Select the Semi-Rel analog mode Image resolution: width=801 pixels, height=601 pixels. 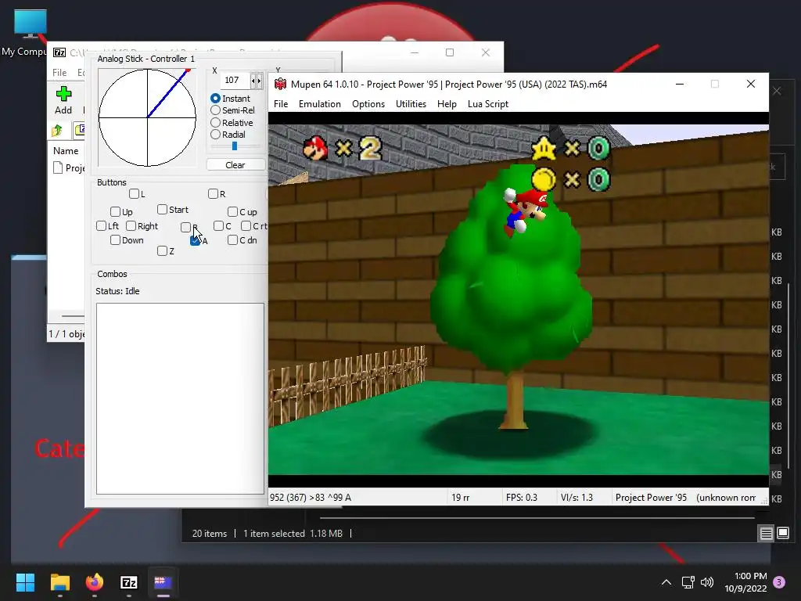(215, 110)
